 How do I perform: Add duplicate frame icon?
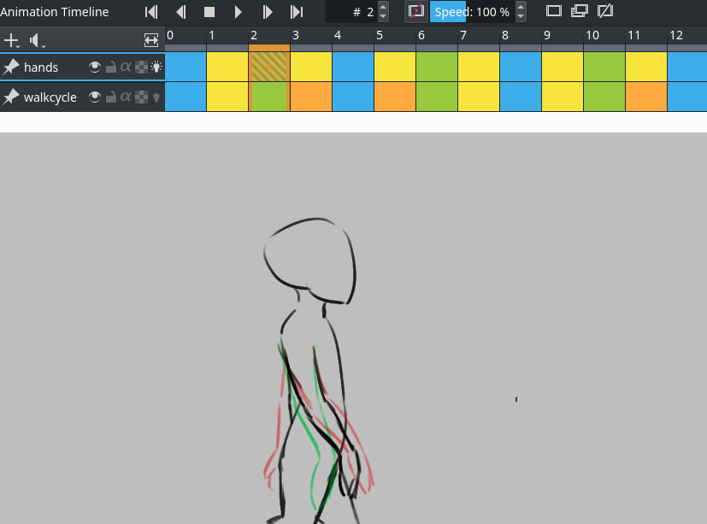point(580,11)
